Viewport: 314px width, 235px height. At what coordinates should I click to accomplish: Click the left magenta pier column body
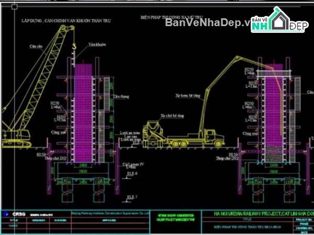pyautogui.click(x=83, y=113)
